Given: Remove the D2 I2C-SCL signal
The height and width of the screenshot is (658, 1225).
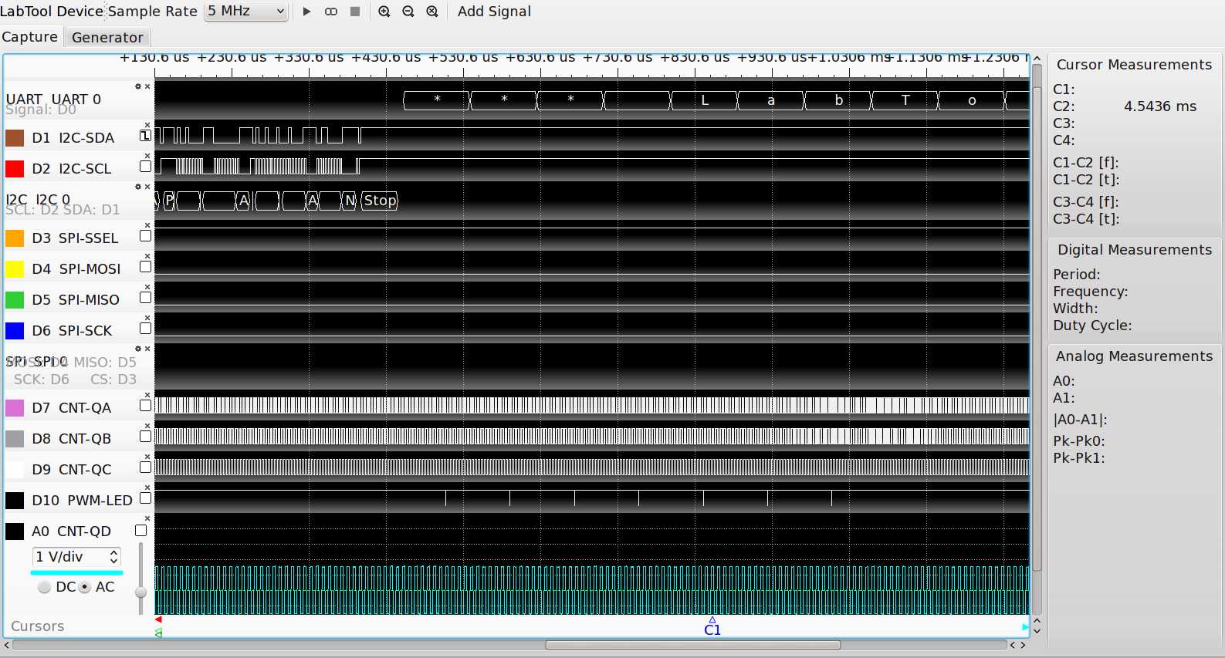Looking at the screenshot, I should [147, 156].
